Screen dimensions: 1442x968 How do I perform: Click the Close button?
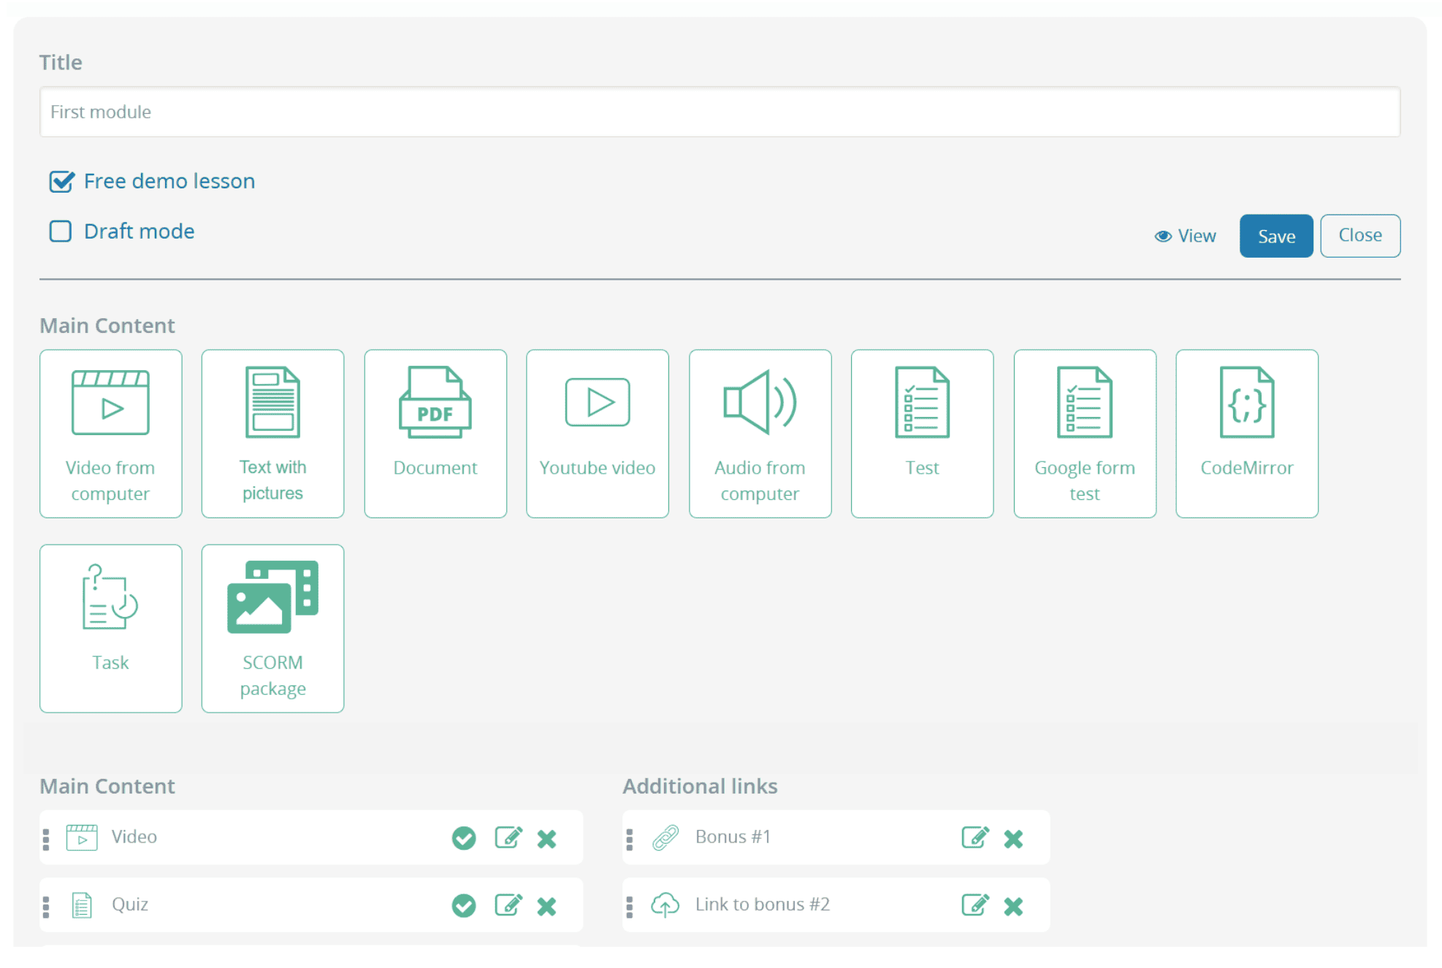tap(1359, 236)
